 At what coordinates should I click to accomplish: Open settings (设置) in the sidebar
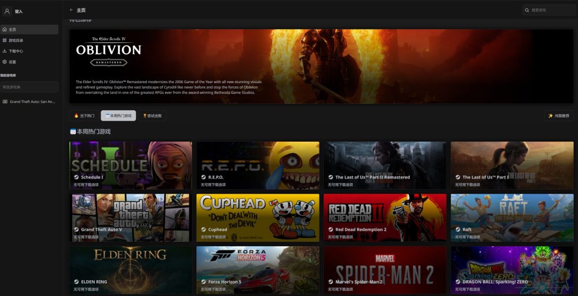29,62
